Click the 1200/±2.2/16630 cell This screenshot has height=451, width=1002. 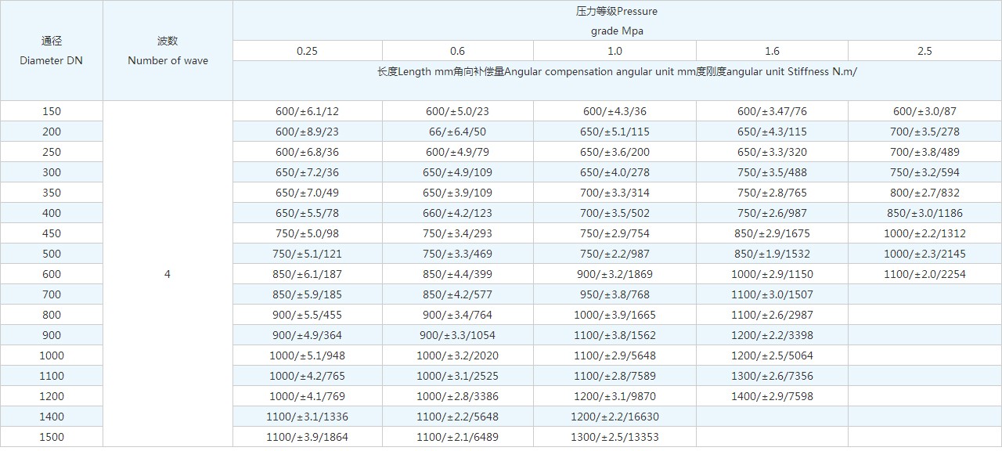point(615,417)
